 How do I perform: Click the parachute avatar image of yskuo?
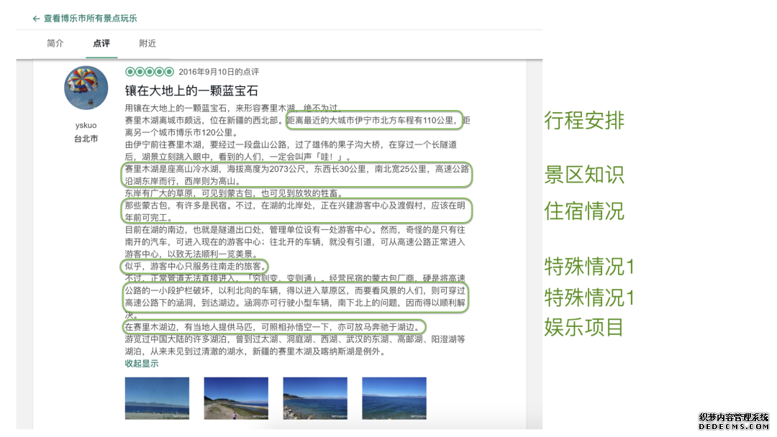pos(86,87)
